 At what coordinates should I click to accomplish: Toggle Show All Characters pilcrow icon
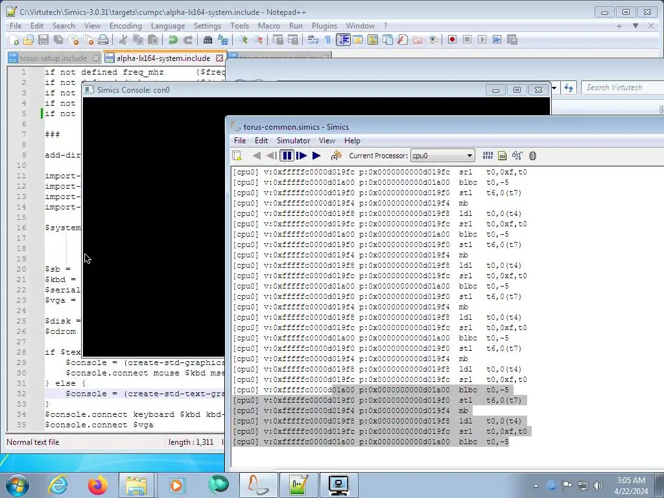click(x=327, y=40)
